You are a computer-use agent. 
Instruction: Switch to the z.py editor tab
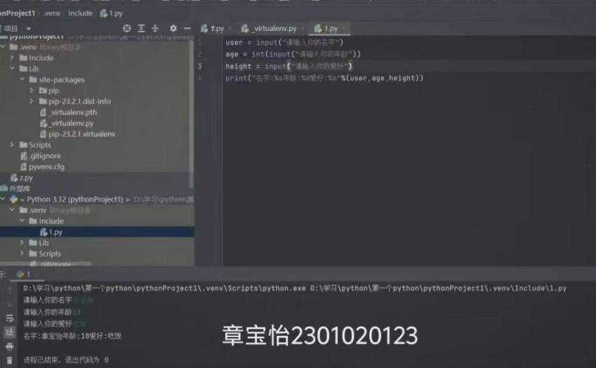tap(213, 29)
